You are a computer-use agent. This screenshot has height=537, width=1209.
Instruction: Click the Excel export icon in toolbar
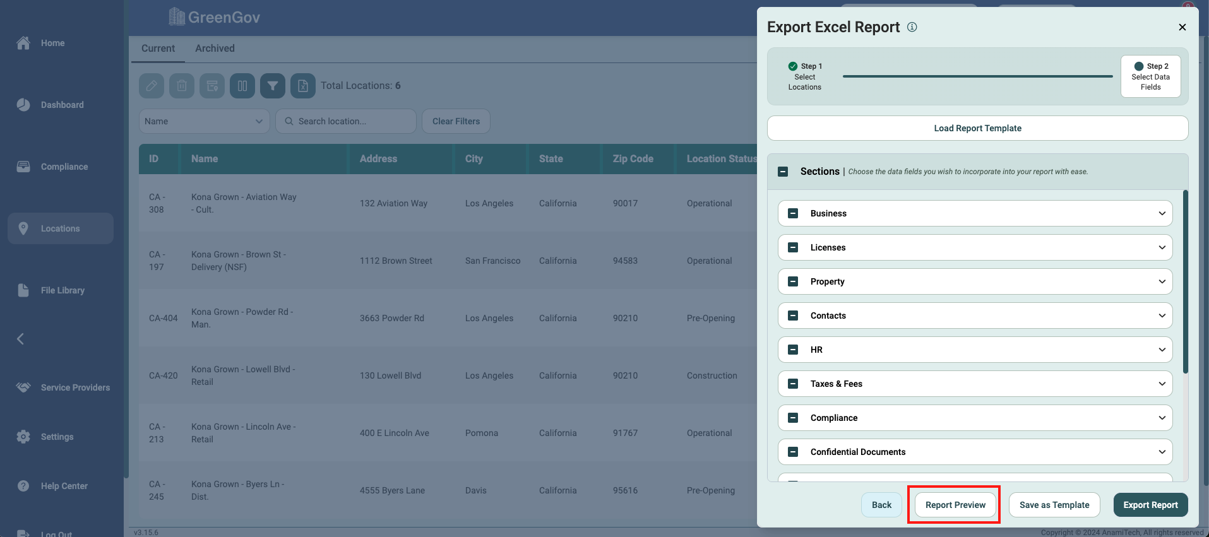(303, 86)
